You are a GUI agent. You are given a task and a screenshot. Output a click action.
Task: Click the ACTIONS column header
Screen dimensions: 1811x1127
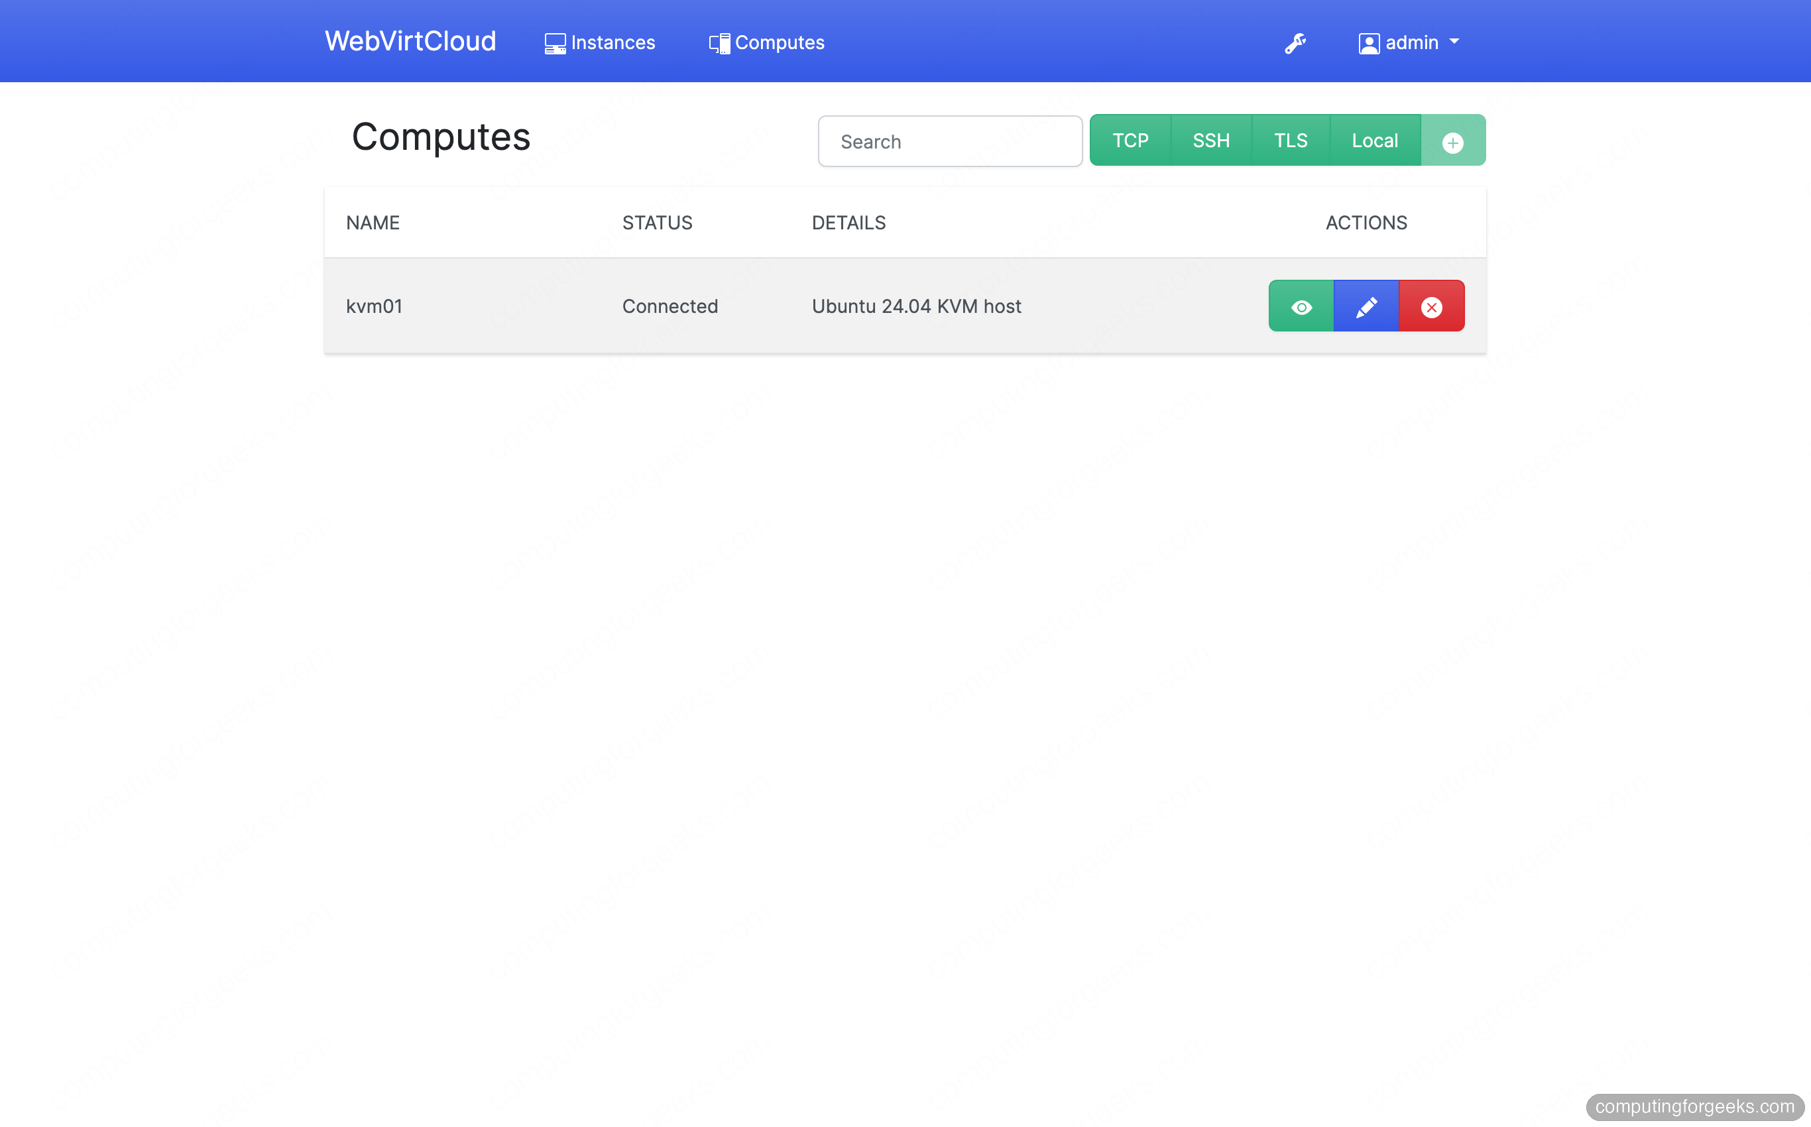pos(1366,223)
